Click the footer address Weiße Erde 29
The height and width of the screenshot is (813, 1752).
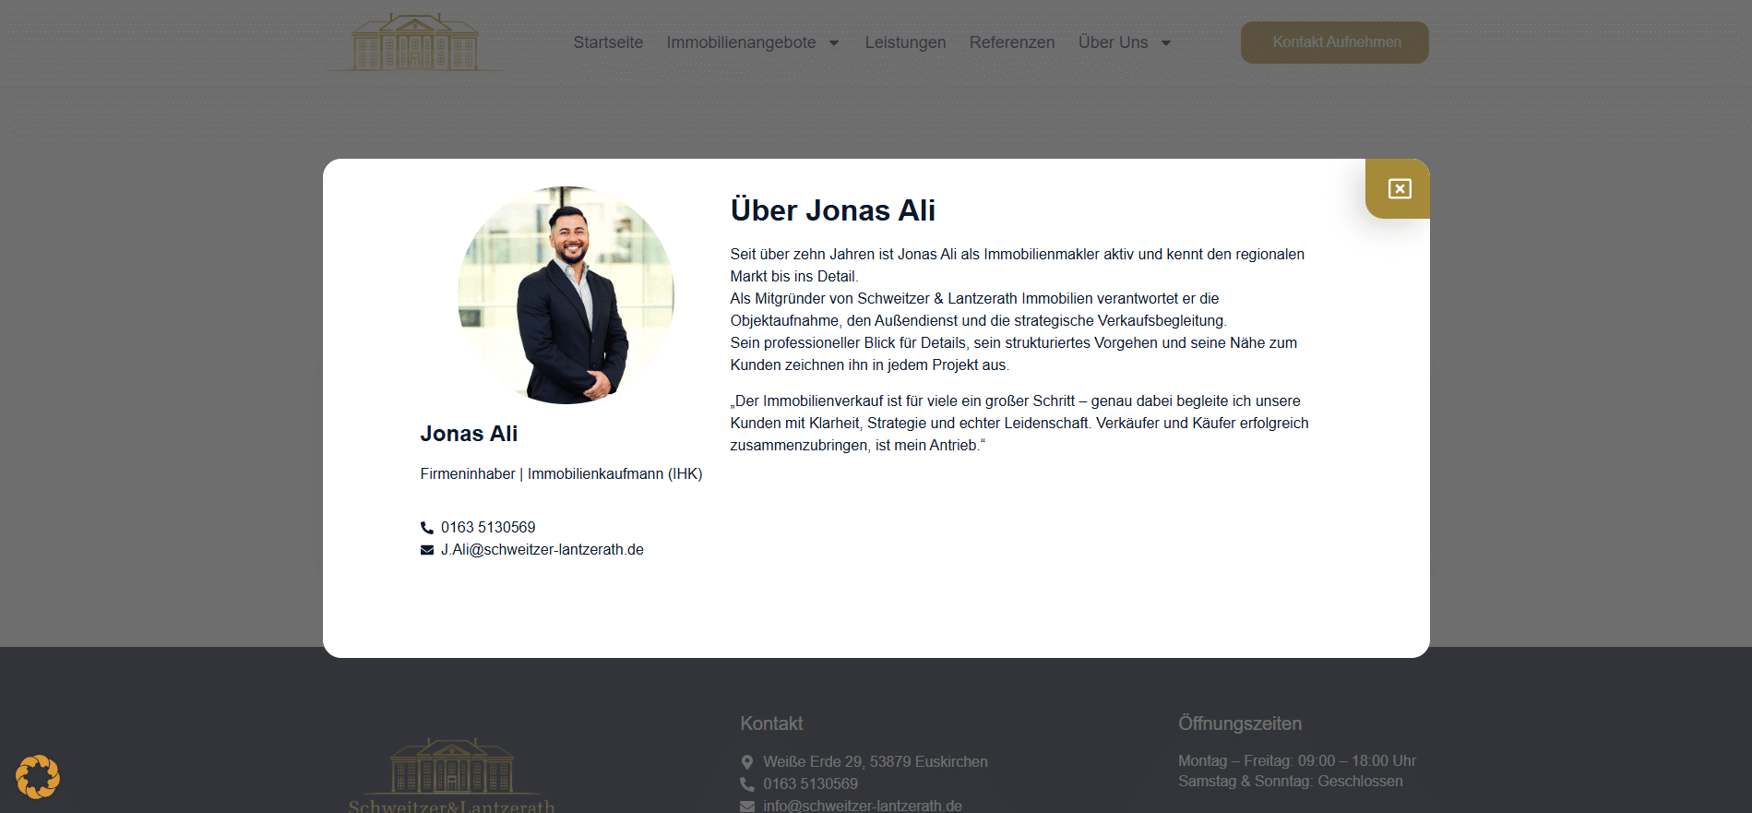click(875, 762)
